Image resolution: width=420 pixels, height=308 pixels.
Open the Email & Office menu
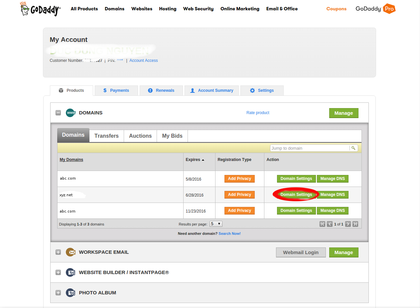click(282, 9)
